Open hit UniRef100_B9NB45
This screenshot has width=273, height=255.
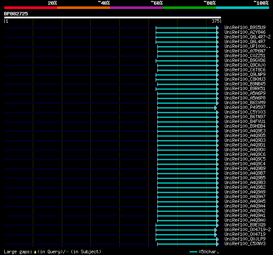[x=245, y=84]
